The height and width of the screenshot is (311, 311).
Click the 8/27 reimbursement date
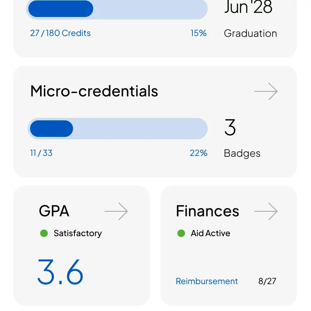(267, 281)
